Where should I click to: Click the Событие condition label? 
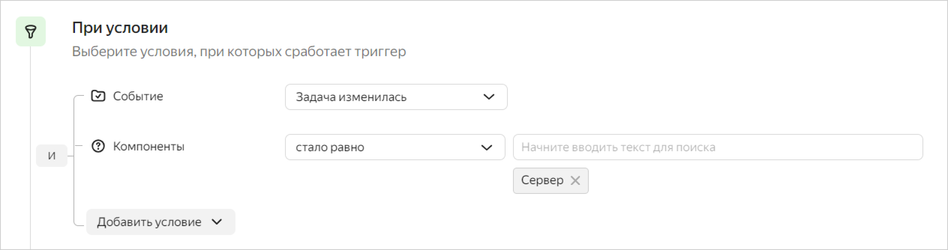(138, 96)
